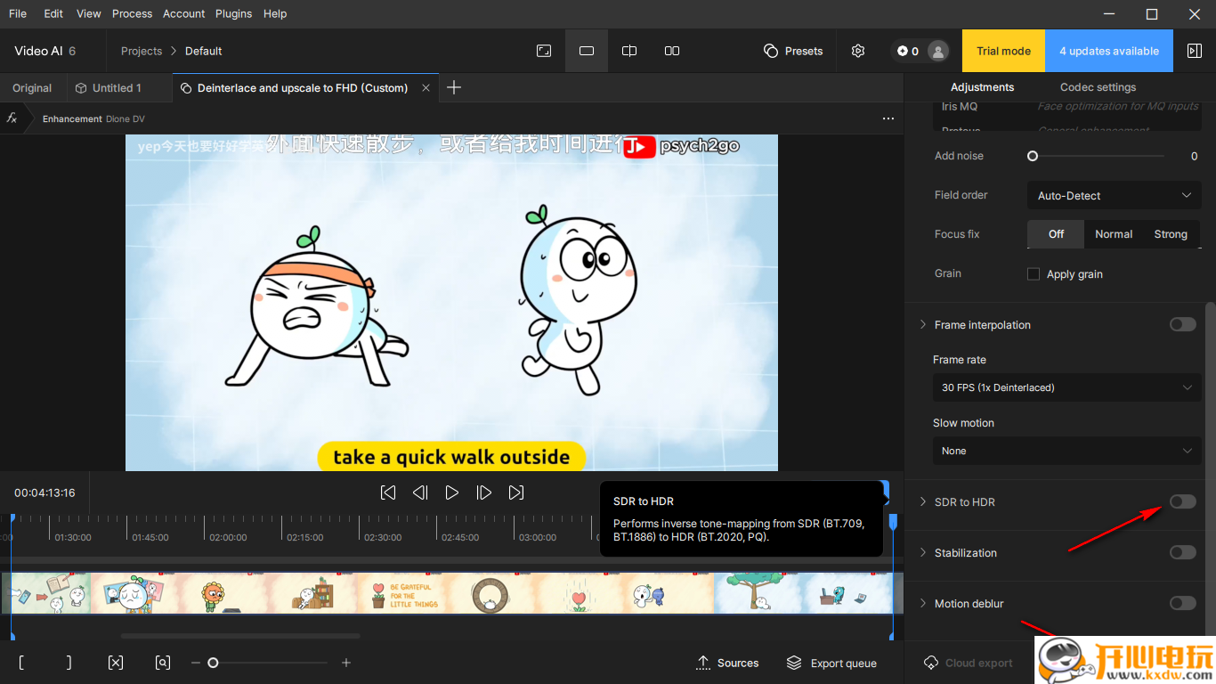The height and width of the screenshot is (684, 1216).
Task: Select the single view layout icon
Action: click(587, 51)
